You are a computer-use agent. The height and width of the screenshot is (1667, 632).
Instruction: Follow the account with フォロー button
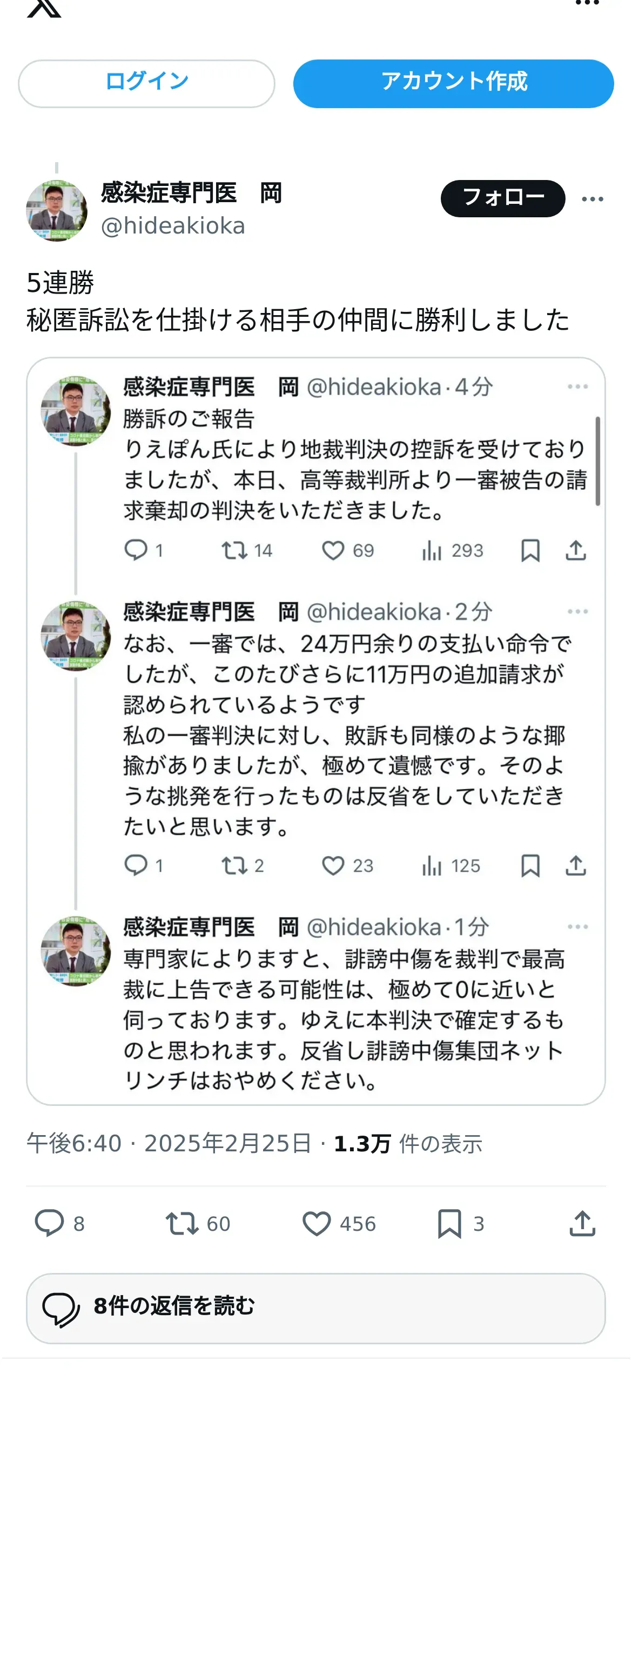coord(502,198)
